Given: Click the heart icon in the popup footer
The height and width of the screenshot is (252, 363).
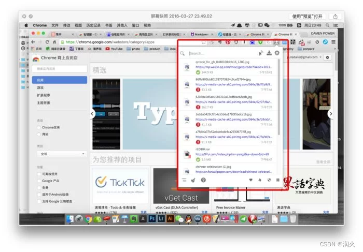Looking at the screenshot, I should click(251, 180).
